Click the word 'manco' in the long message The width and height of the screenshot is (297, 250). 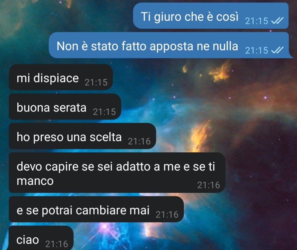[x=35, y=181]
